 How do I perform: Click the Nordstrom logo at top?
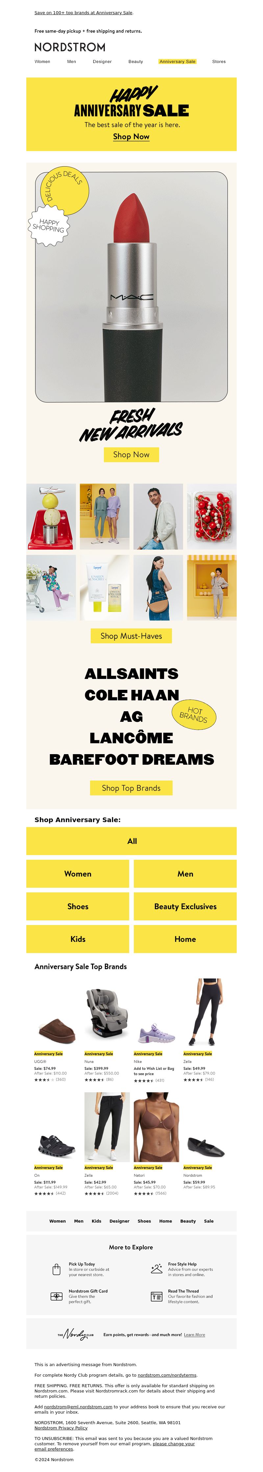(70, 47)
